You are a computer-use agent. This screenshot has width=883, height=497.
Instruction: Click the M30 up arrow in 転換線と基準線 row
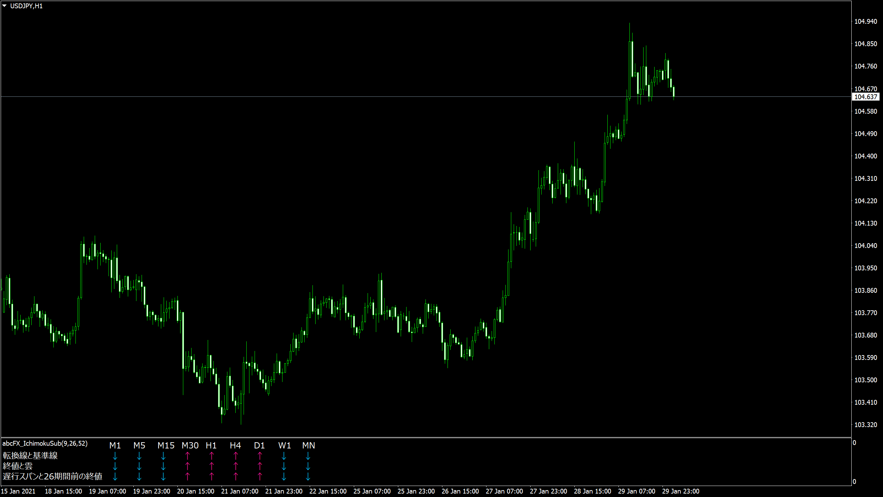click(188, 456)
